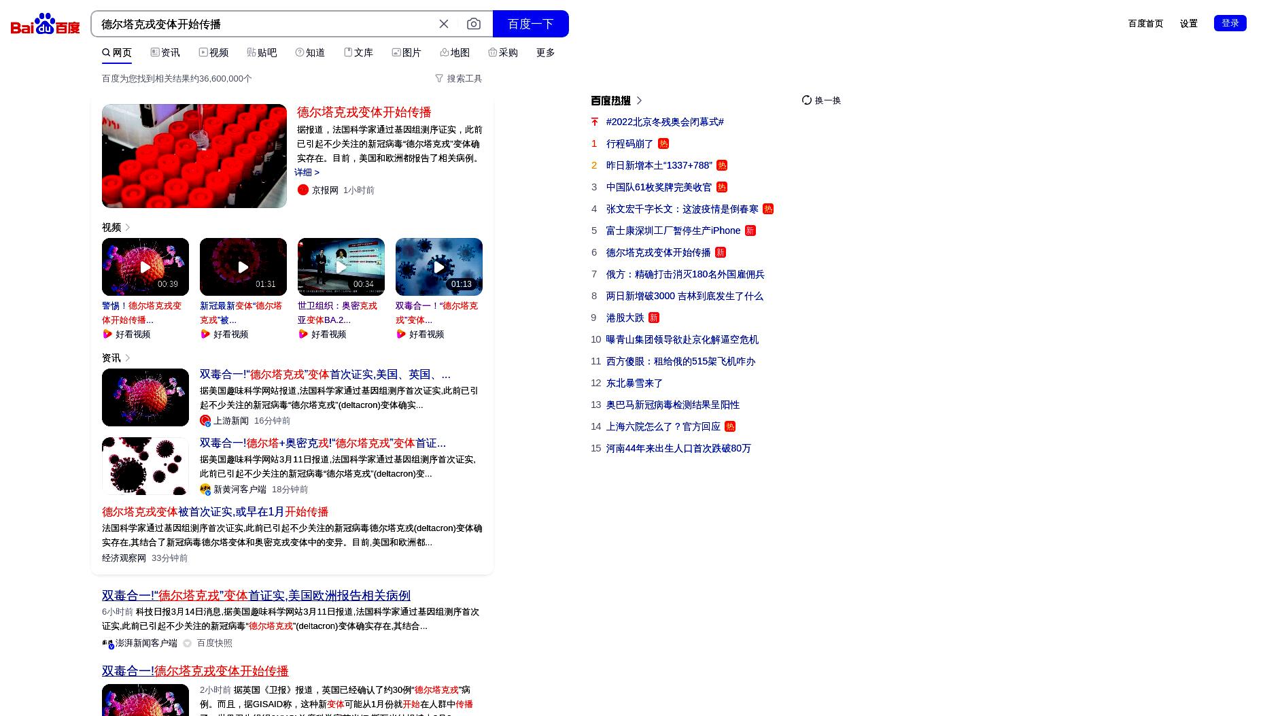The image size is (1263, 716).
Task: Open the 新黄河客户端 article thumbnail
Action: point(145,466)
